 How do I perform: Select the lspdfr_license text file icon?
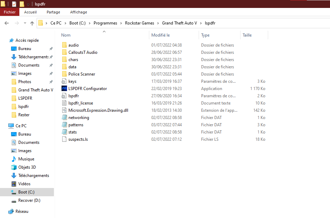point(64,103)
